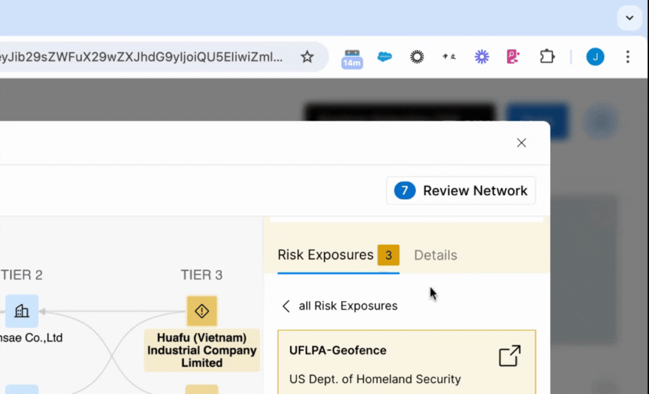This screenshot has width=649, height=394.
Task: Open the Salesforce extension icon
Action: (385, 57)
